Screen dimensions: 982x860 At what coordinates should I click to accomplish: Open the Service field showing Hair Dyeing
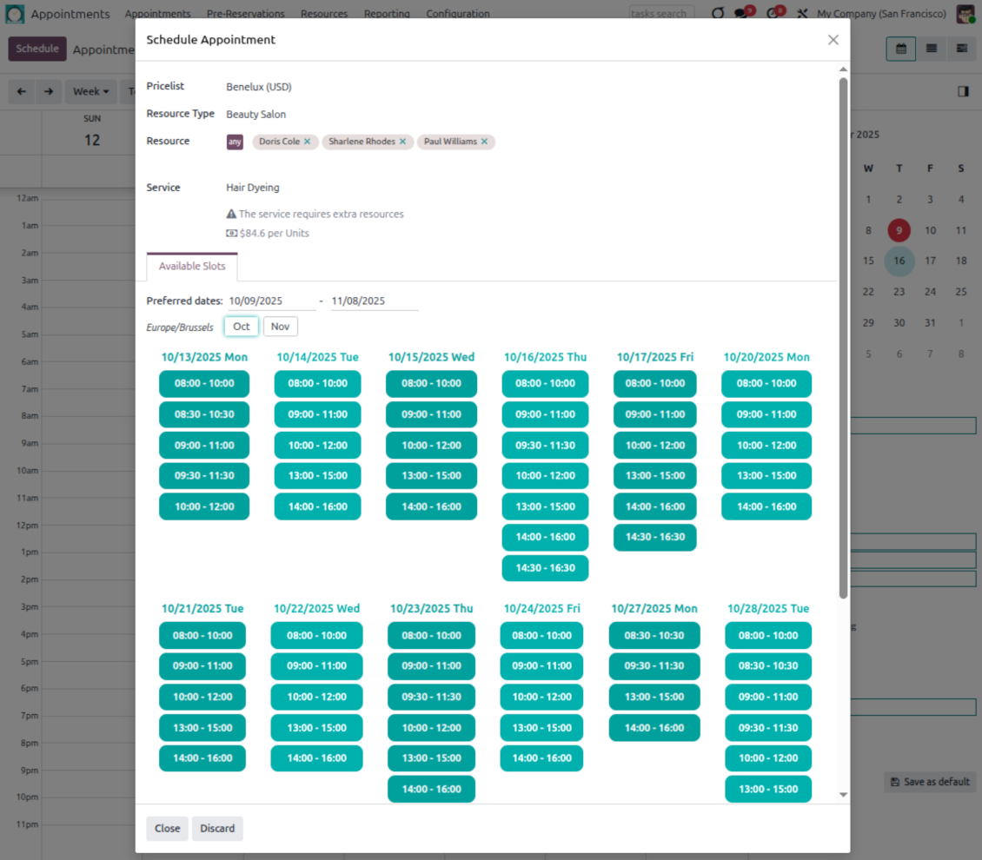(x=253, y=188)
